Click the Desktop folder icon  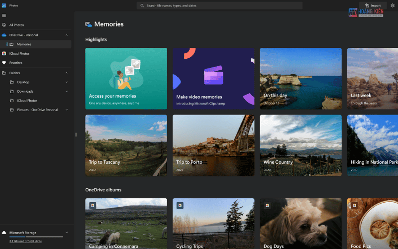(x=11, y=82)
